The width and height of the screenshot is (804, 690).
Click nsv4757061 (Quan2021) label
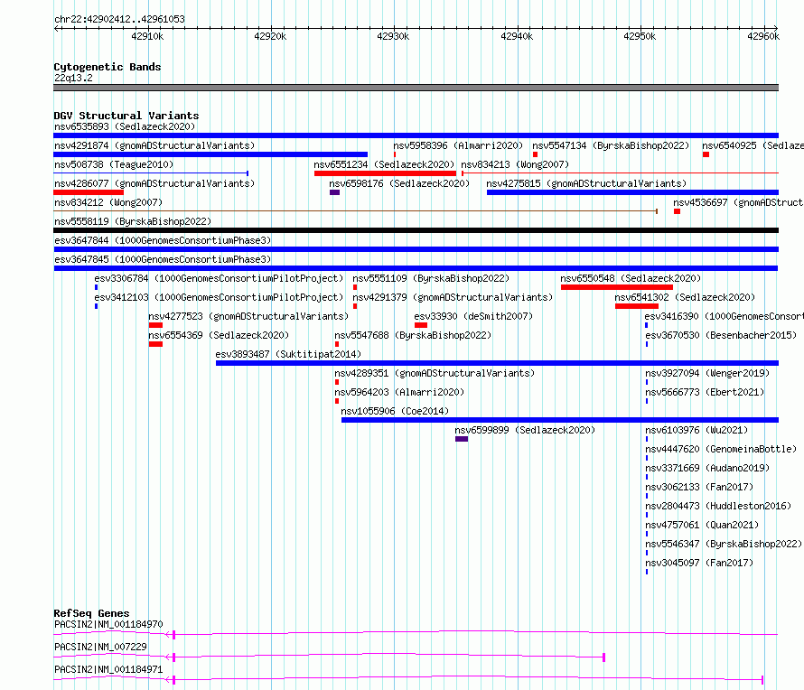click(x=701, y=525)
